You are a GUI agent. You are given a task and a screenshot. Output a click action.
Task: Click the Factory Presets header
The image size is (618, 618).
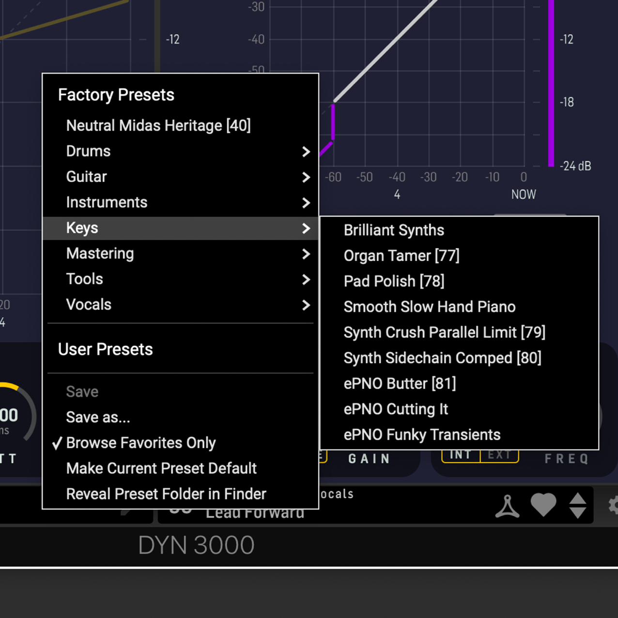pos(116,95)
